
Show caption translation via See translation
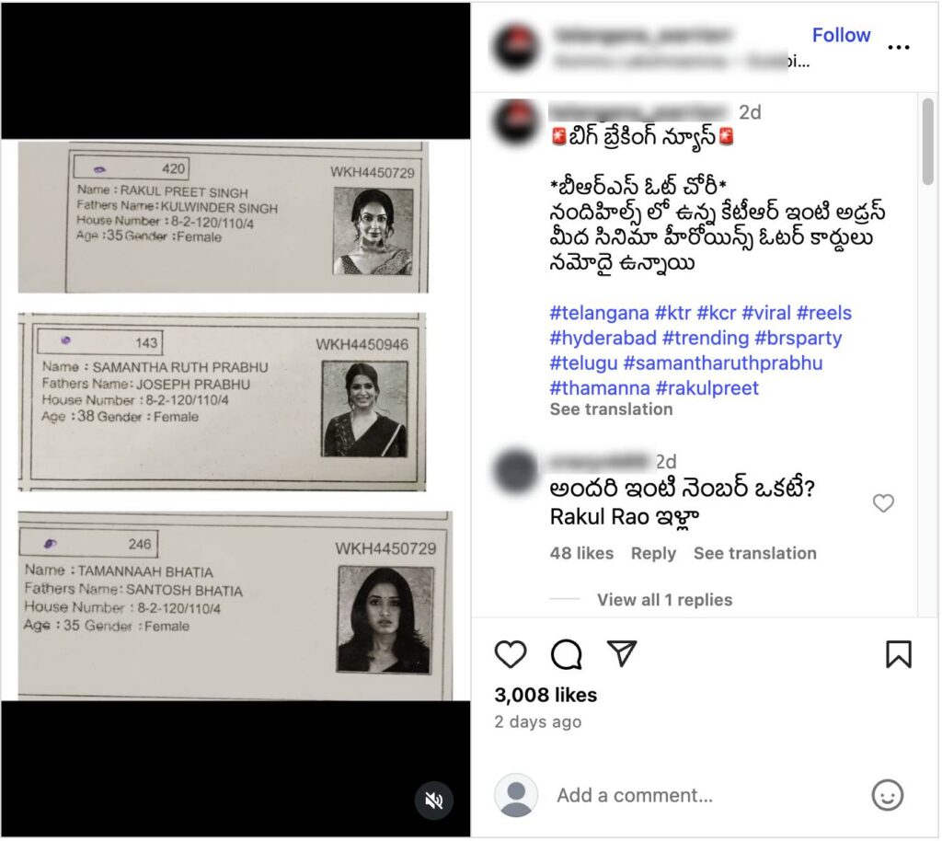(x=611, y=409)
